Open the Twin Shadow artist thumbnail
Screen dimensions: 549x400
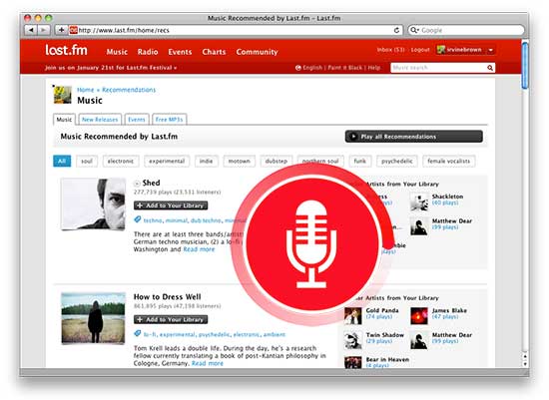(x=353, y=340)
